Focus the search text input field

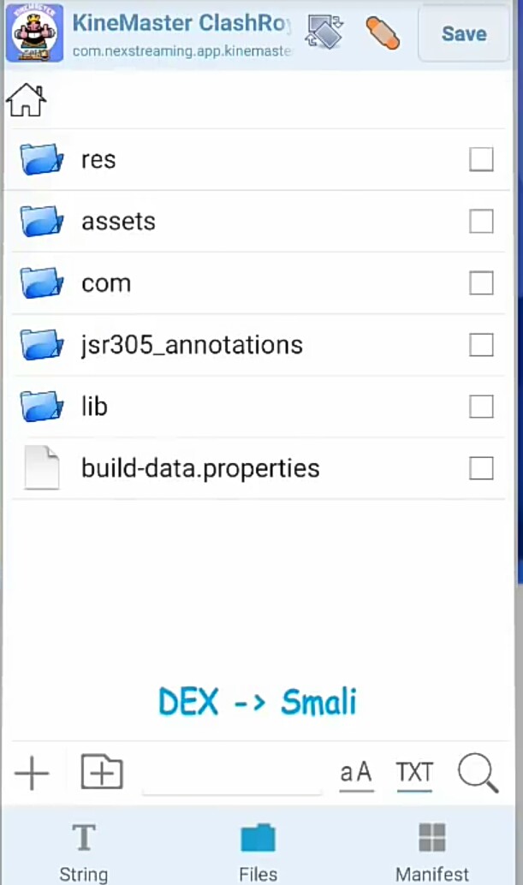point(231,775)
